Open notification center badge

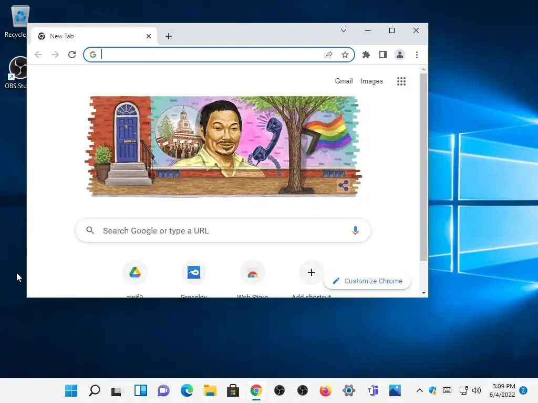coord(523,390)
